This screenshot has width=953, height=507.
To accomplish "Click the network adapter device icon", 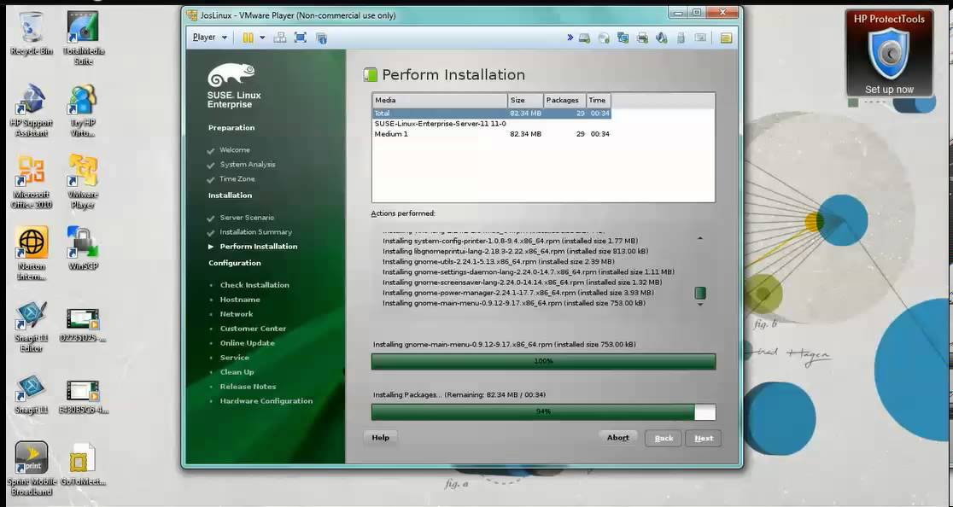I will 623,38.
